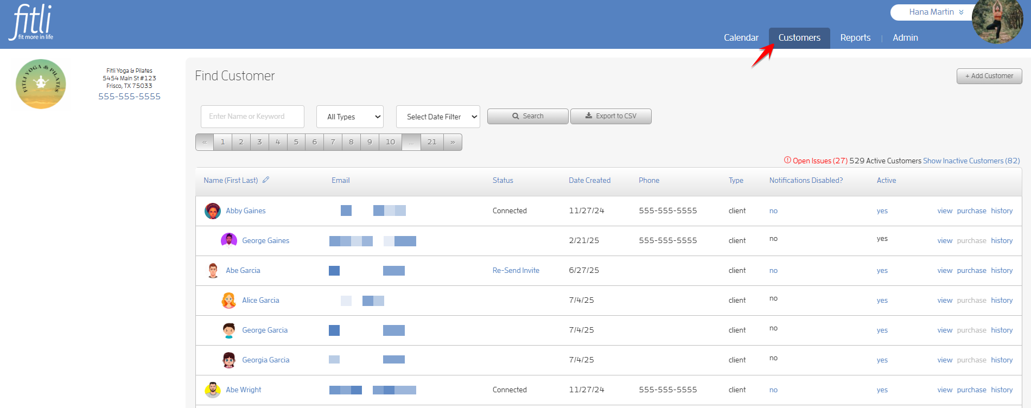Click Abe Wright avatar
The image size is (1031, 408).
coord(213,390)
